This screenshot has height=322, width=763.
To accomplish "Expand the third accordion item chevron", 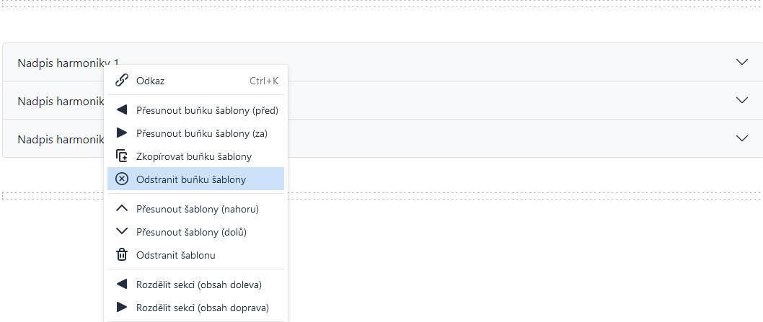I will (x=742, y=138).
